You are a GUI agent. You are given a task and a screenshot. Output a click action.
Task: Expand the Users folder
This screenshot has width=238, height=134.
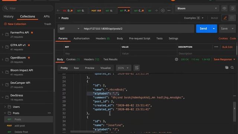[5, 107]
